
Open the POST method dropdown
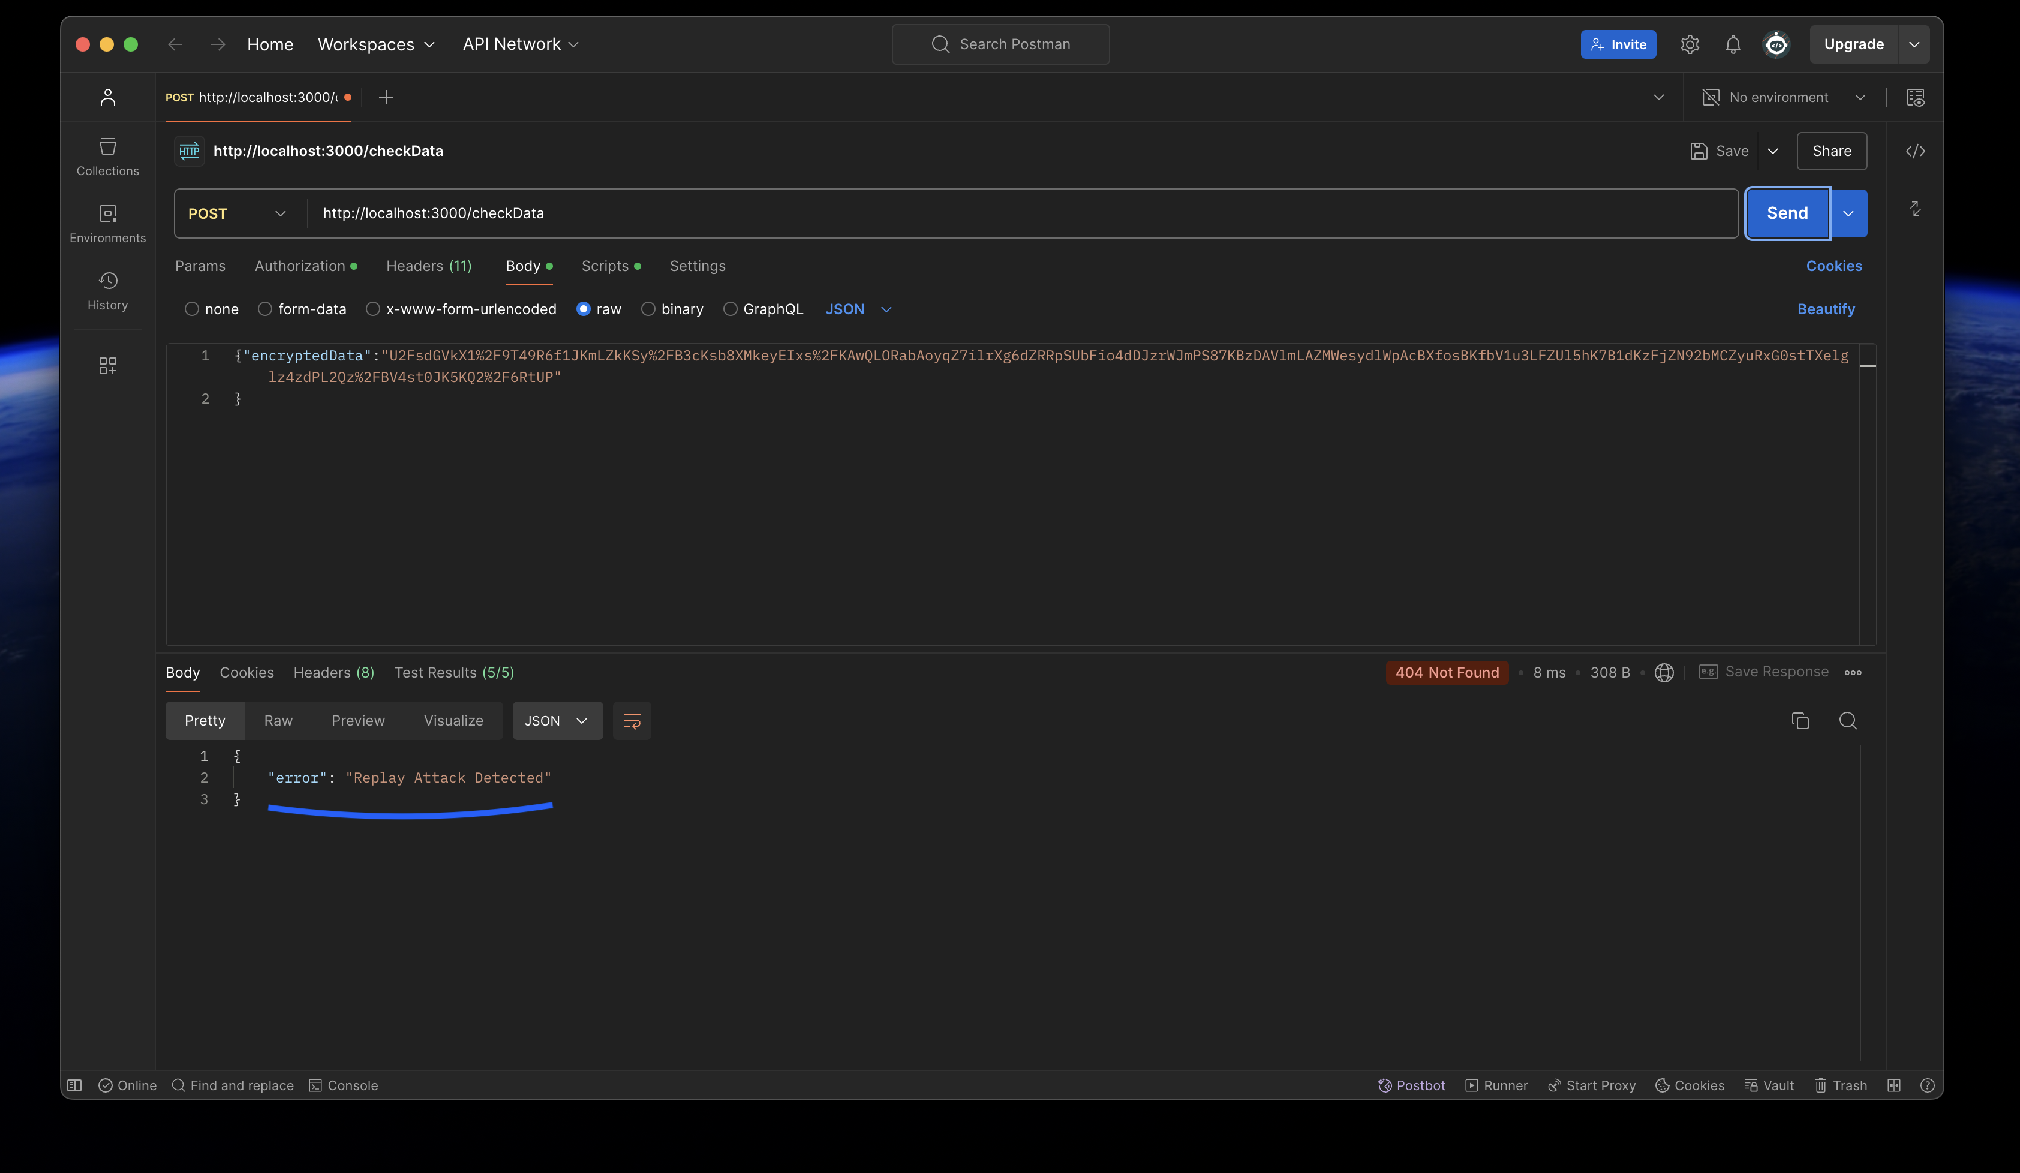click(x=238, y=214)
